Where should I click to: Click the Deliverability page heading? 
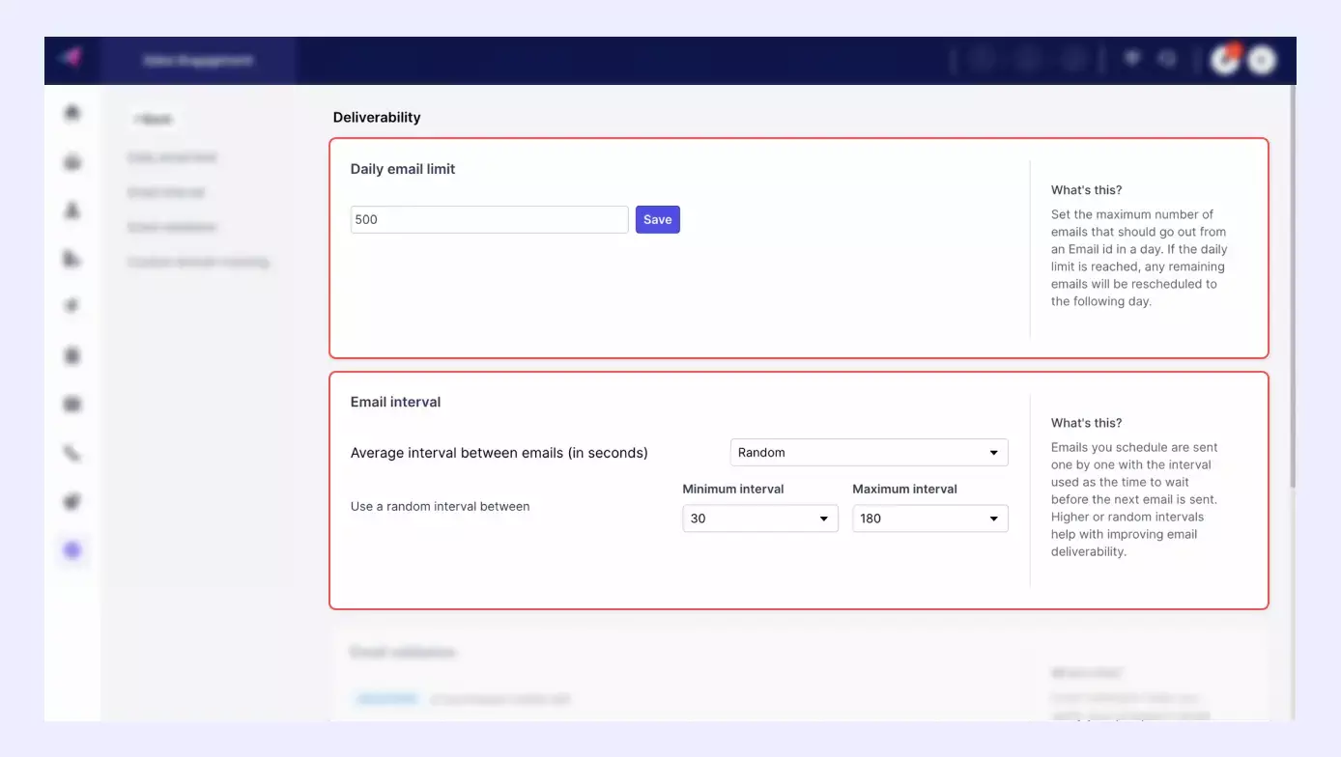(x=377, y=117)
